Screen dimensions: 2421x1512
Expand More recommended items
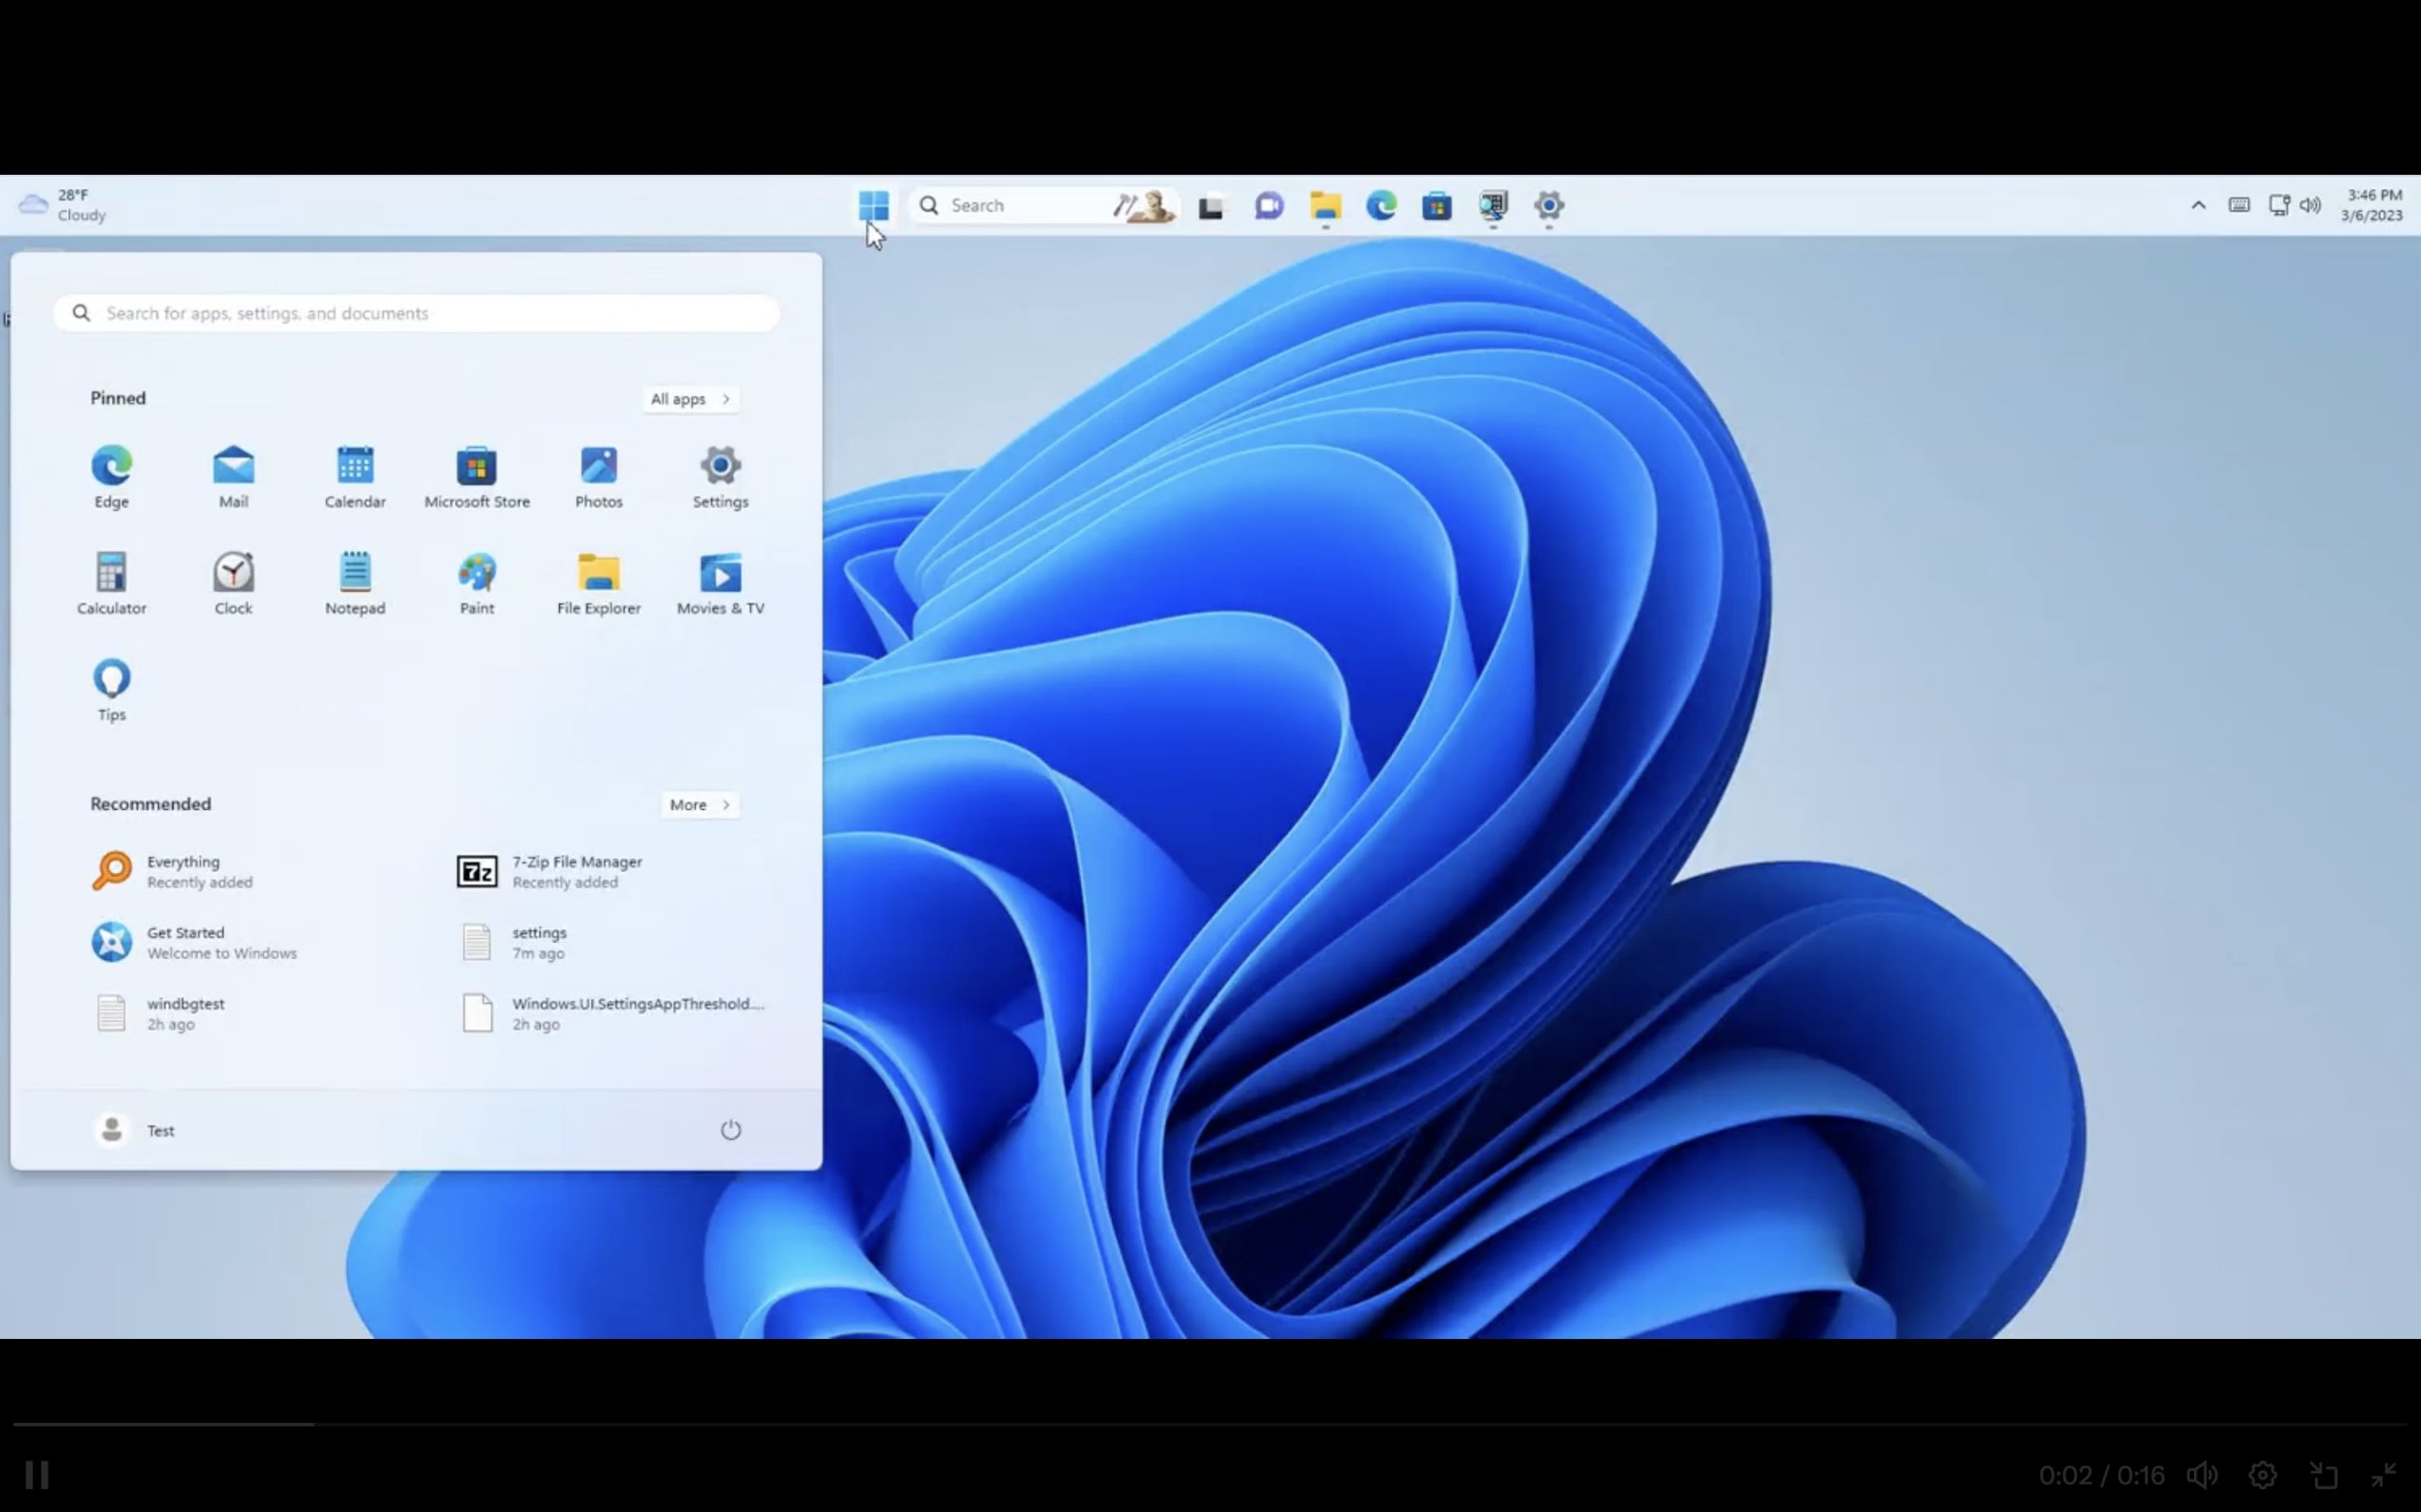699,805
